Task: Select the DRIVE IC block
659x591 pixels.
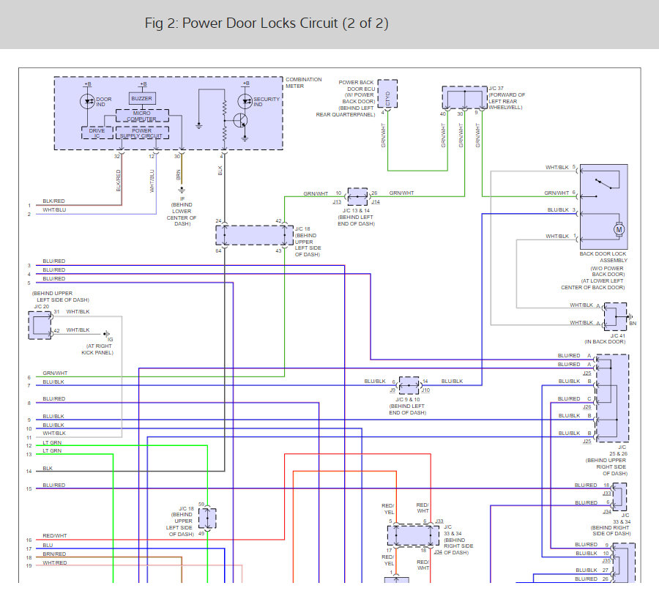Action: coord(97,133)
